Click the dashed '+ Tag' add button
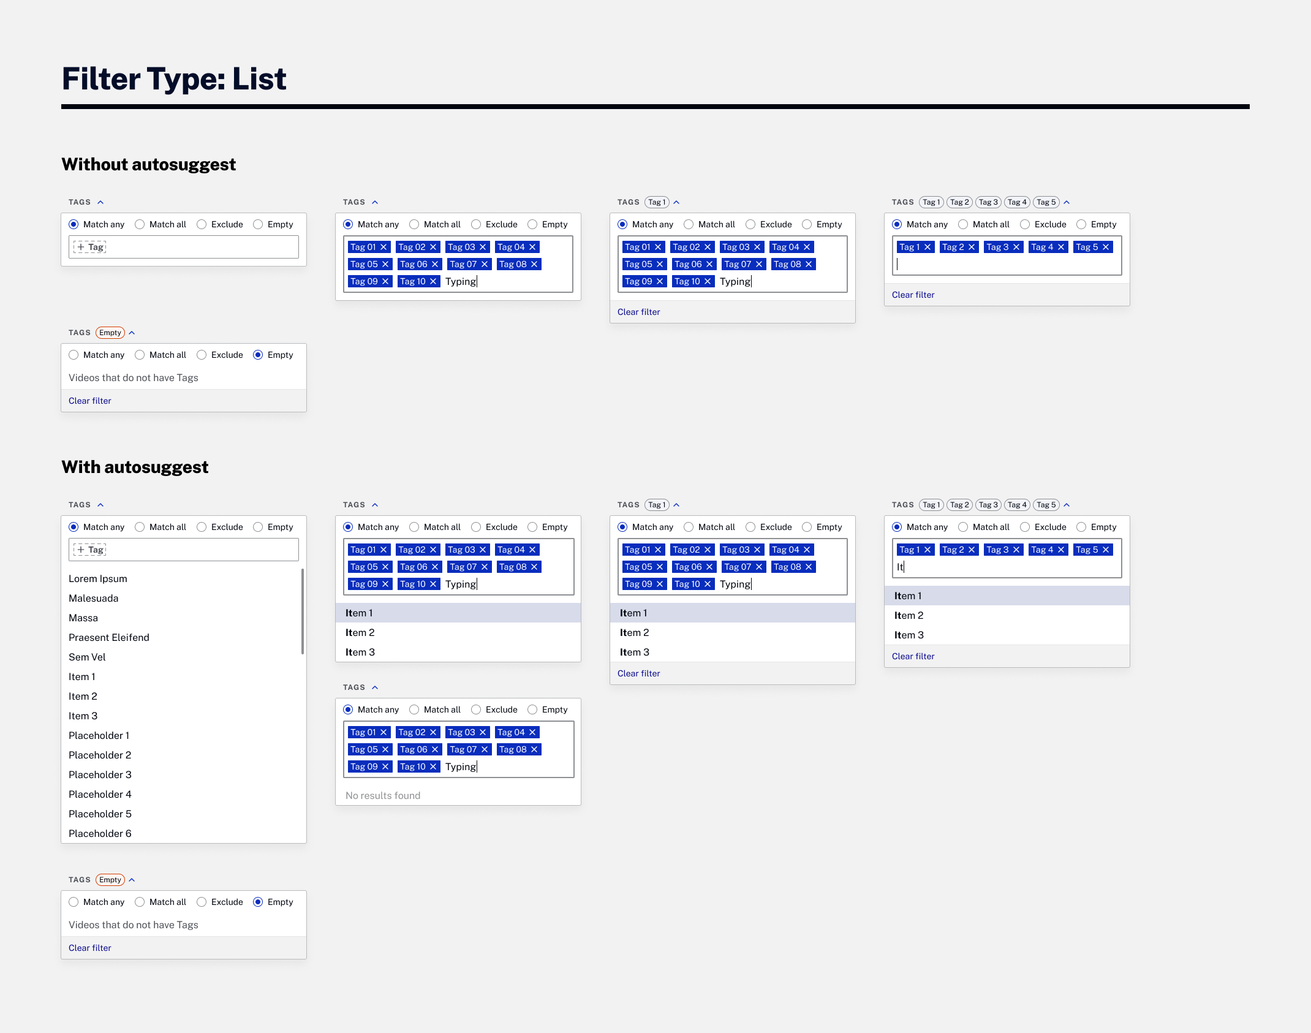The height and width of the screenshot is (1033, 1311). (91, 247)
